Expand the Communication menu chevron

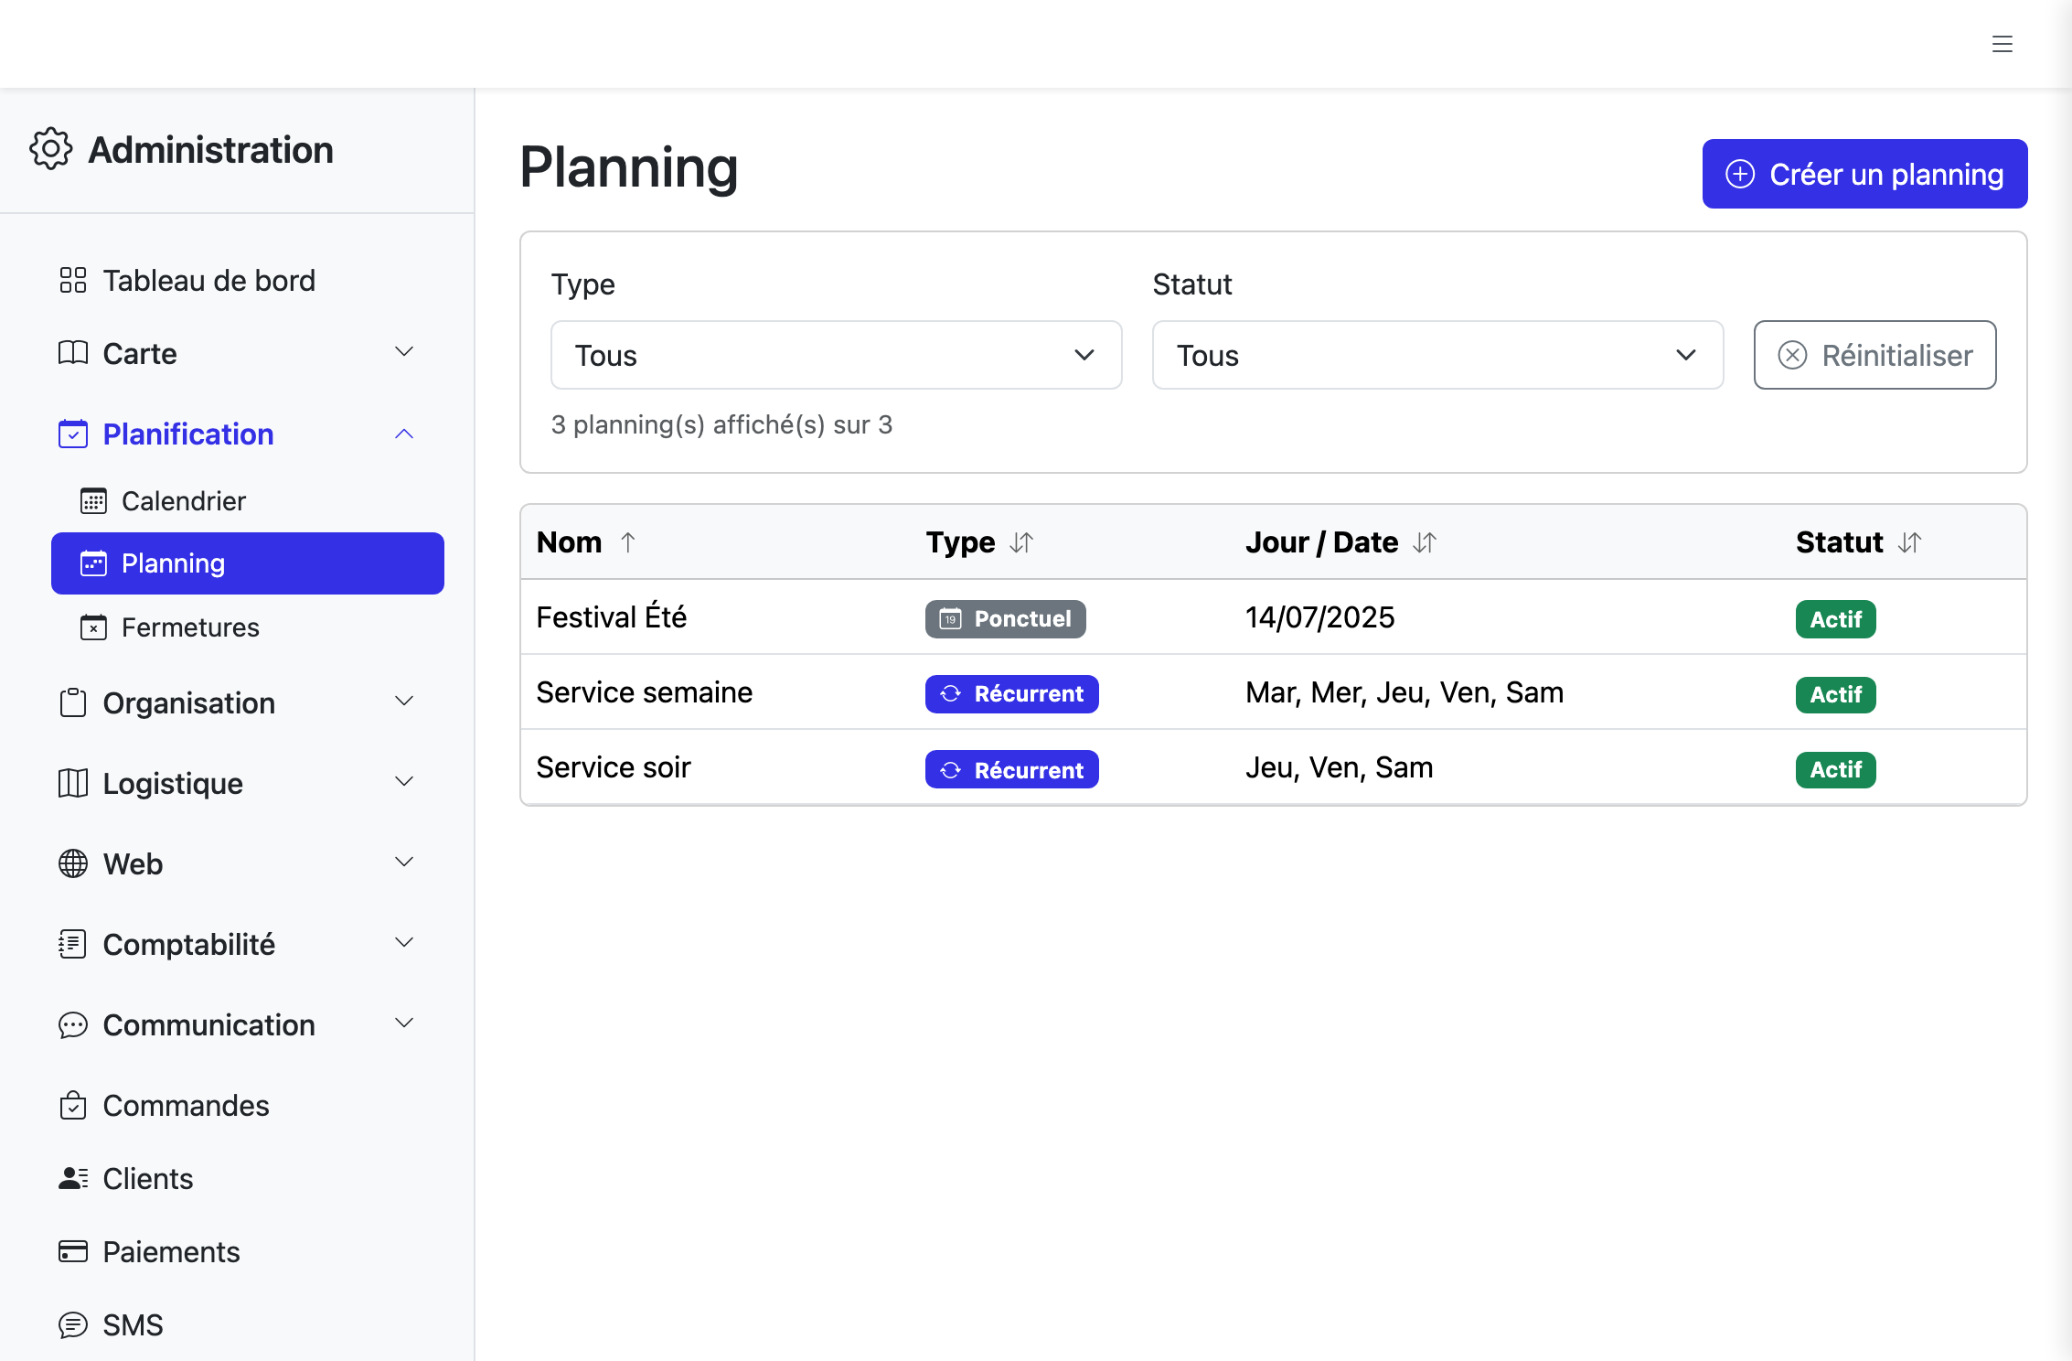tap(404, 1023)
